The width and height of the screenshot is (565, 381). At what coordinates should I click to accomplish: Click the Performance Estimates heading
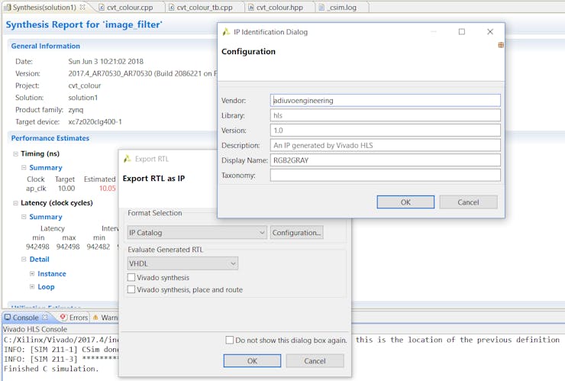click(x=50, y=138)
